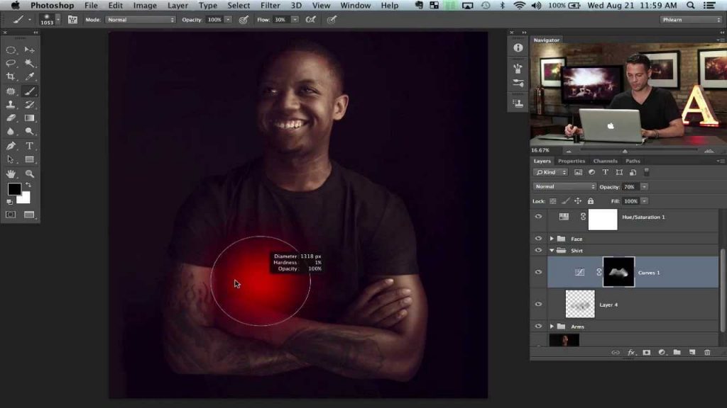Collapse the Shirt layer group
Screen dimensions: 727x408
[x=552, y=250]
